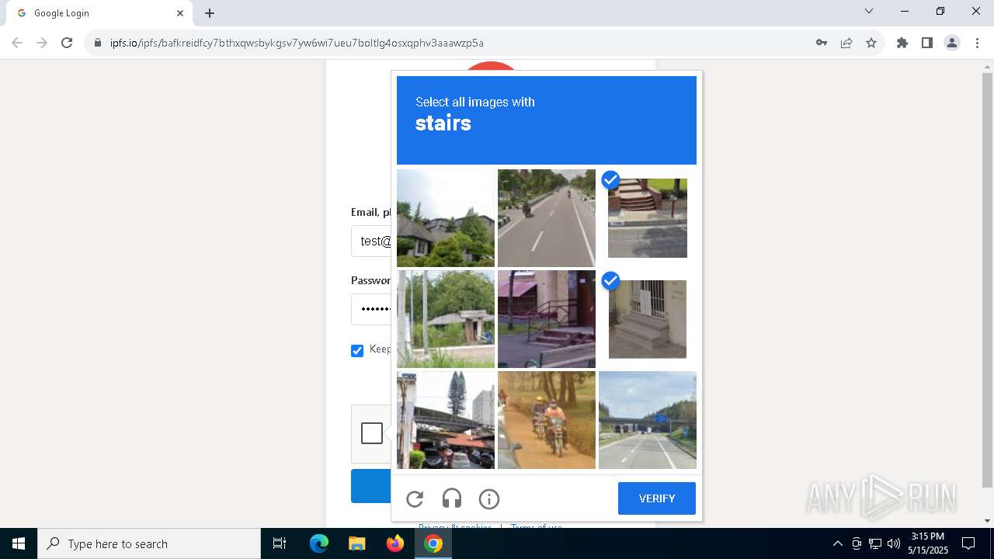Show hidden system tray icons
The height and width of the screenshot is (559, 994).
(837, 543)
